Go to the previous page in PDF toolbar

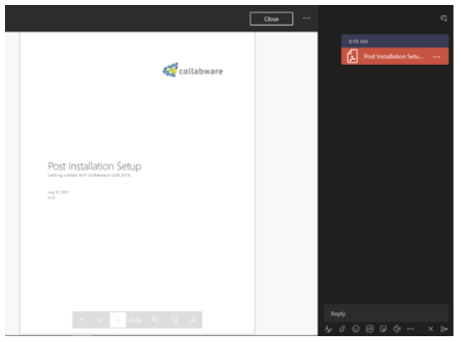[x=82, y=319]
